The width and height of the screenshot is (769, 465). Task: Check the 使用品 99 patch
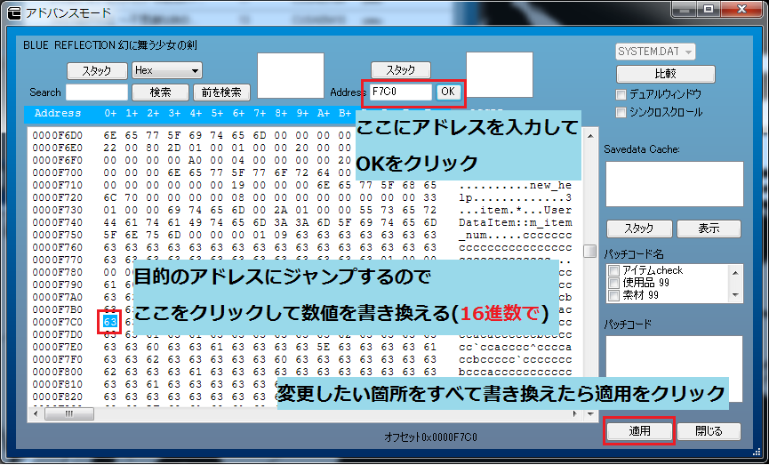(x=614, y=283)
